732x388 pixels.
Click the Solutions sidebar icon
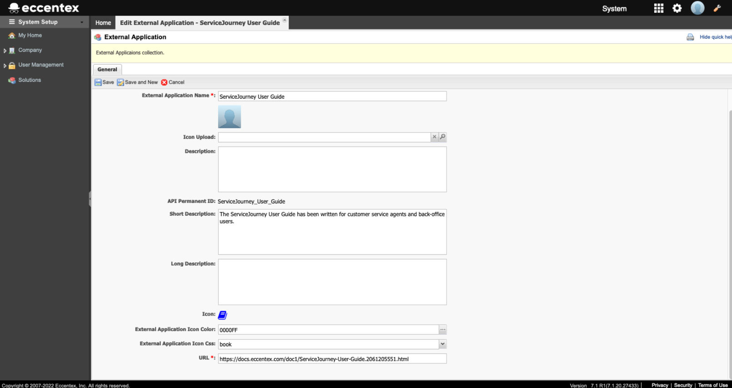(12, 81)
